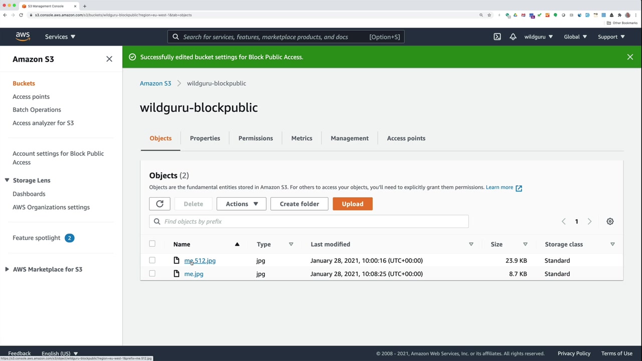Check the me.jpg row checkbox
Screen dimensions: 642x361
tap(152, 274)
